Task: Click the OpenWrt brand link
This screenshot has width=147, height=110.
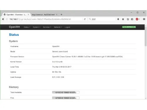Action: pos(14,27)
